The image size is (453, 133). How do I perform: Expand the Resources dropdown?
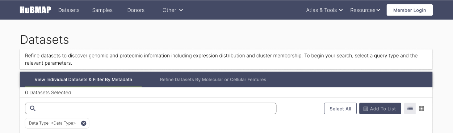click(365, 10)
